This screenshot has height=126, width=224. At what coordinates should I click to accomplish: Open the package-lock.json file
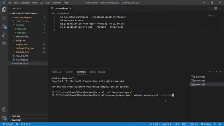pos(28,48)
